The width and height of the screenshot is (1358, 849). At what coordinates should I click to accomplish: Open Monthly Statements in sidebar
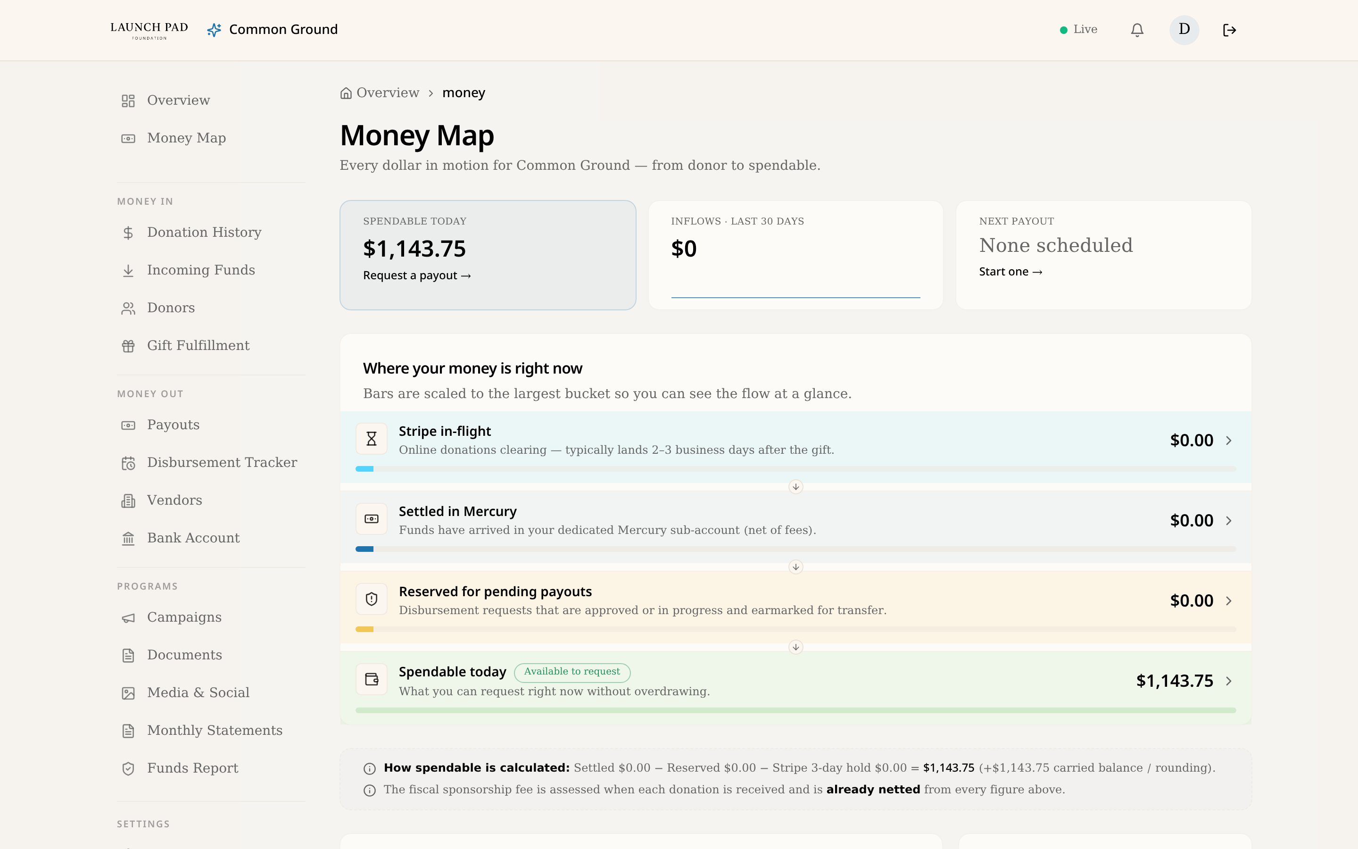click(x=211, y=731)
